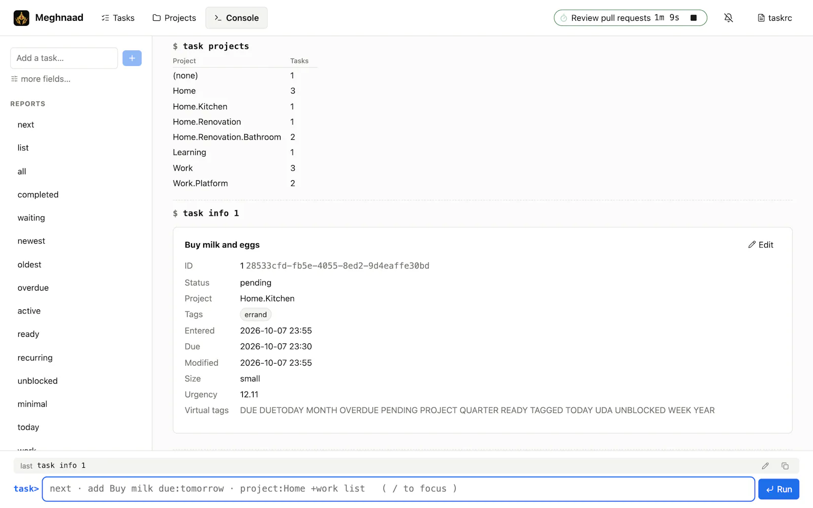Screen dimensions: 813x508
Task: Click the Review pull requests timer label
Action: [x=611, y=18]
